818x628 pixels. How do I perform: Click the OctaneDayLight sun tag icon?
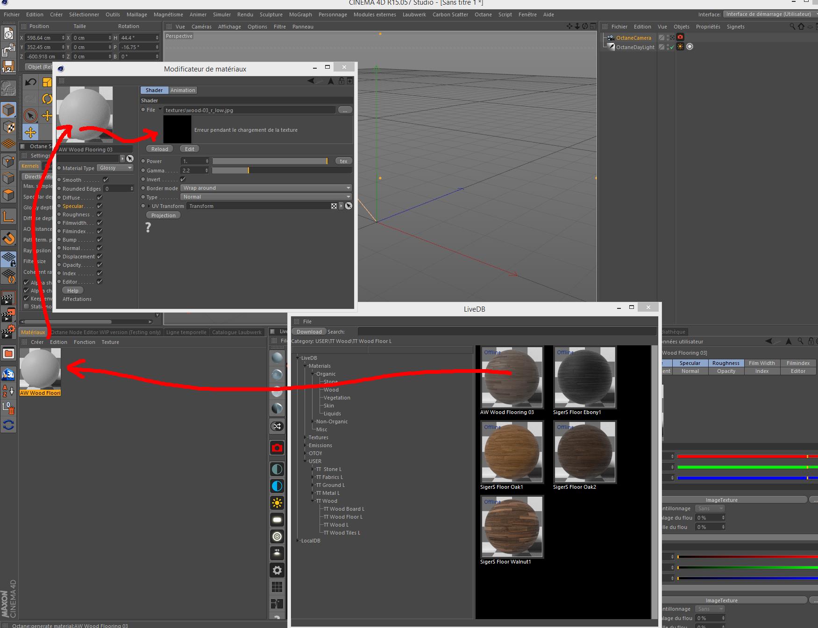[x=680, y=47]
